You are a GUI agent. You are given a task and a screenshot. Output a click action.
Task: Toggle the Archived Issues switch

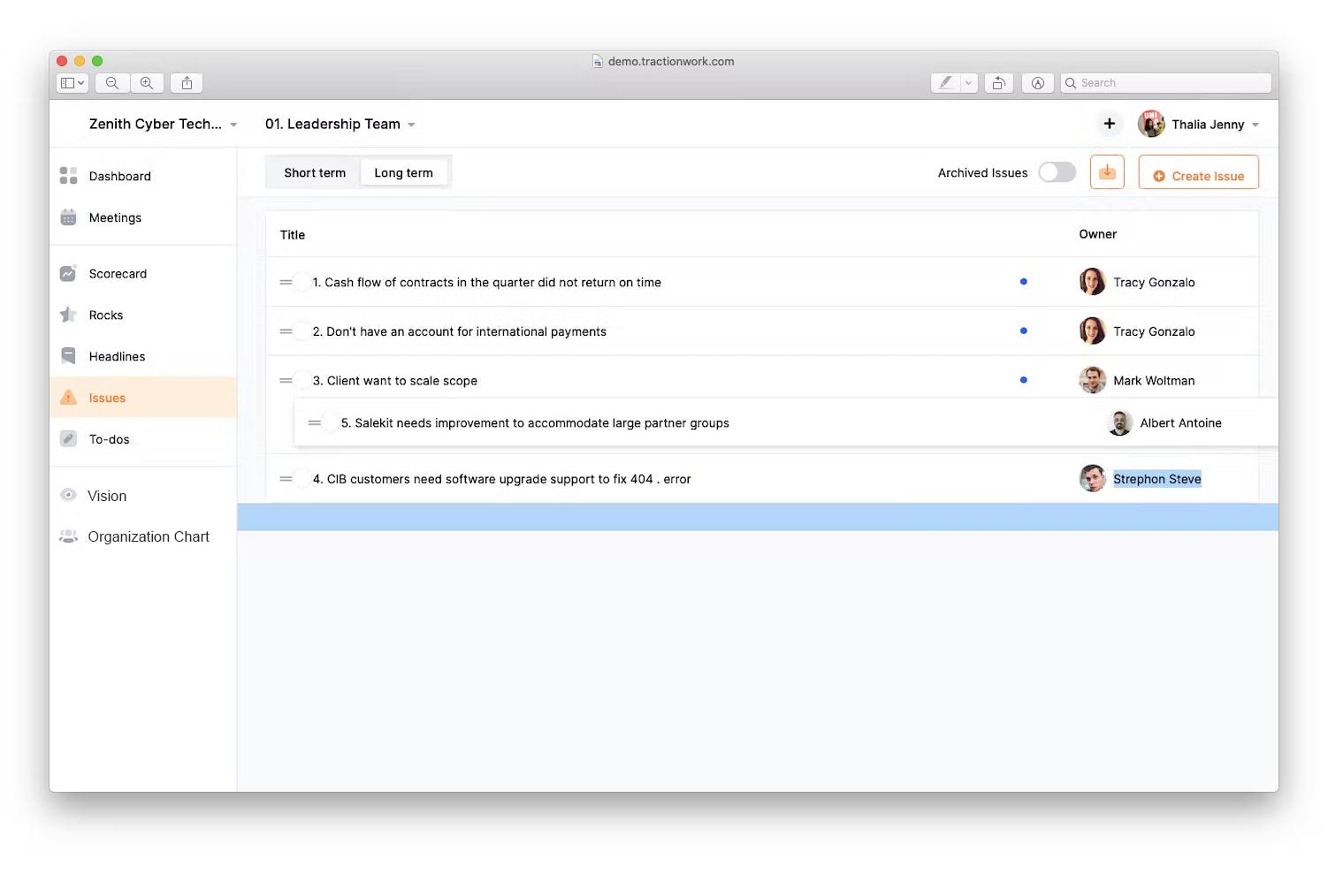point(1057,172)
